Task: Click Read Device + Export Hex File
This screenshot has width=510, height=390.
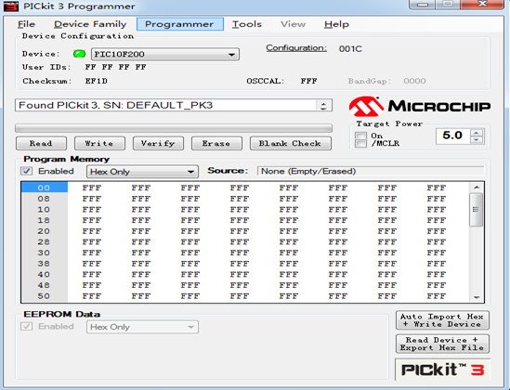Action: click(x=442, y=344)
